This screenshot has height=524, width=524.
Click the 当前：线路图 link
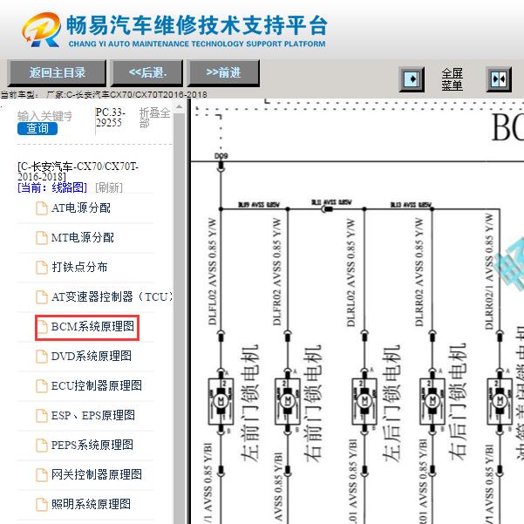point(52,187)
